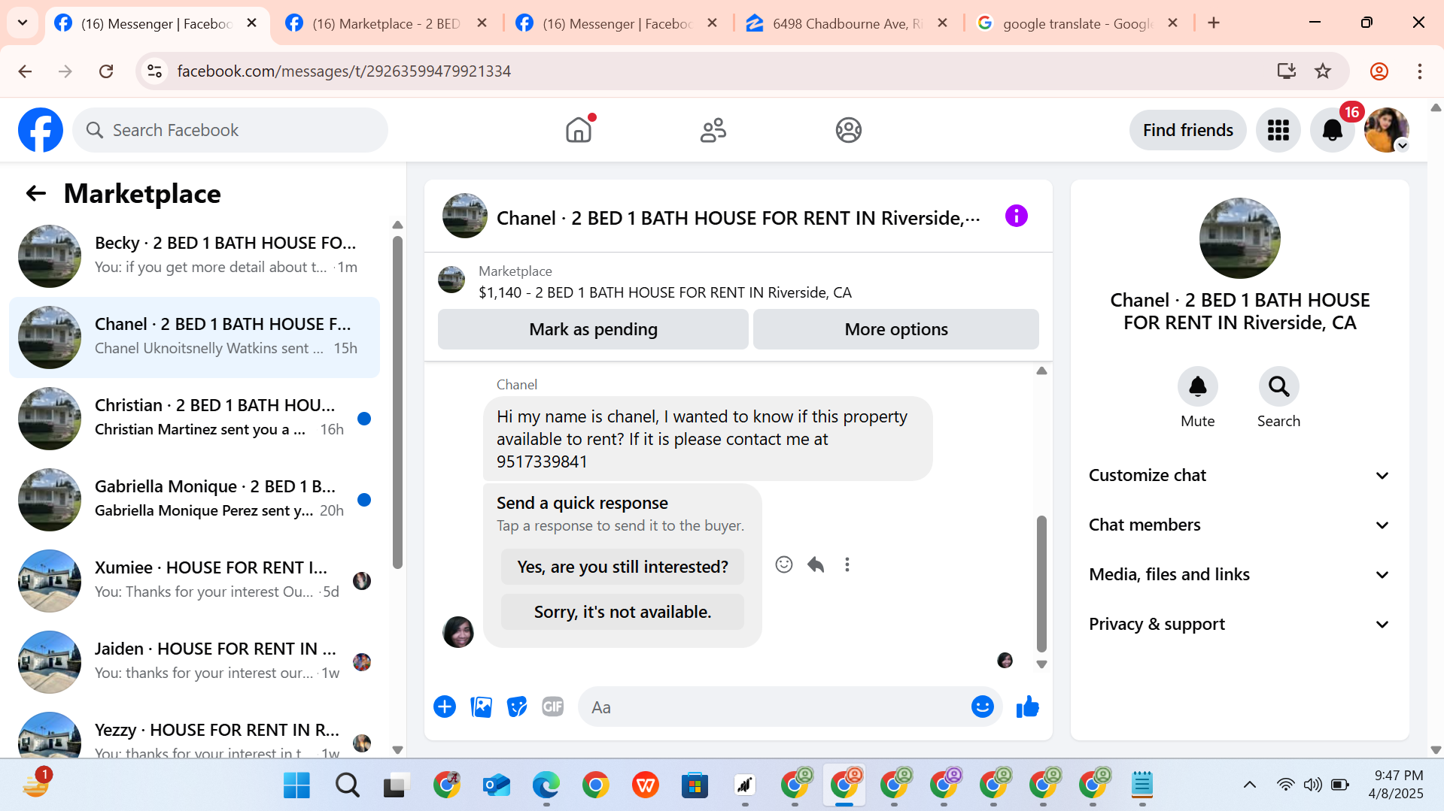Click the Find friends button
Screen dimensions: 1444x811
[1187, 130]
